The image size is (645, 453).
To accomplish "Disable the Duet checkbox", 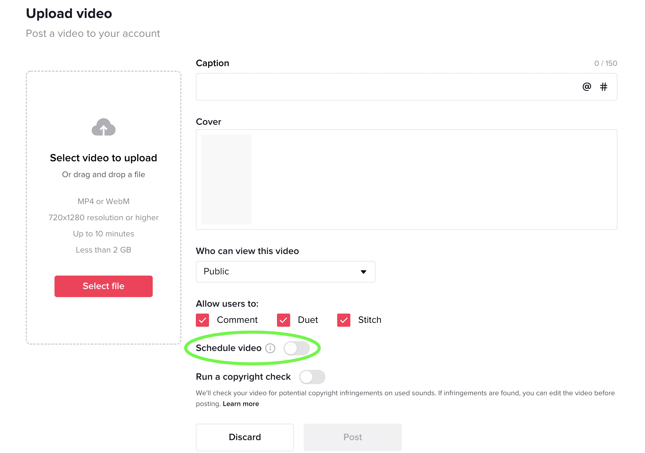I will point(283,320).
